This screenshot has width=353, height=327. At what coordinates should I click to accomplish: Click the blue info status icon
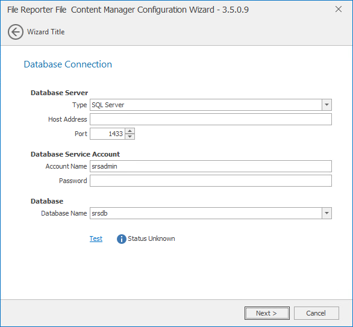(121, 239)
